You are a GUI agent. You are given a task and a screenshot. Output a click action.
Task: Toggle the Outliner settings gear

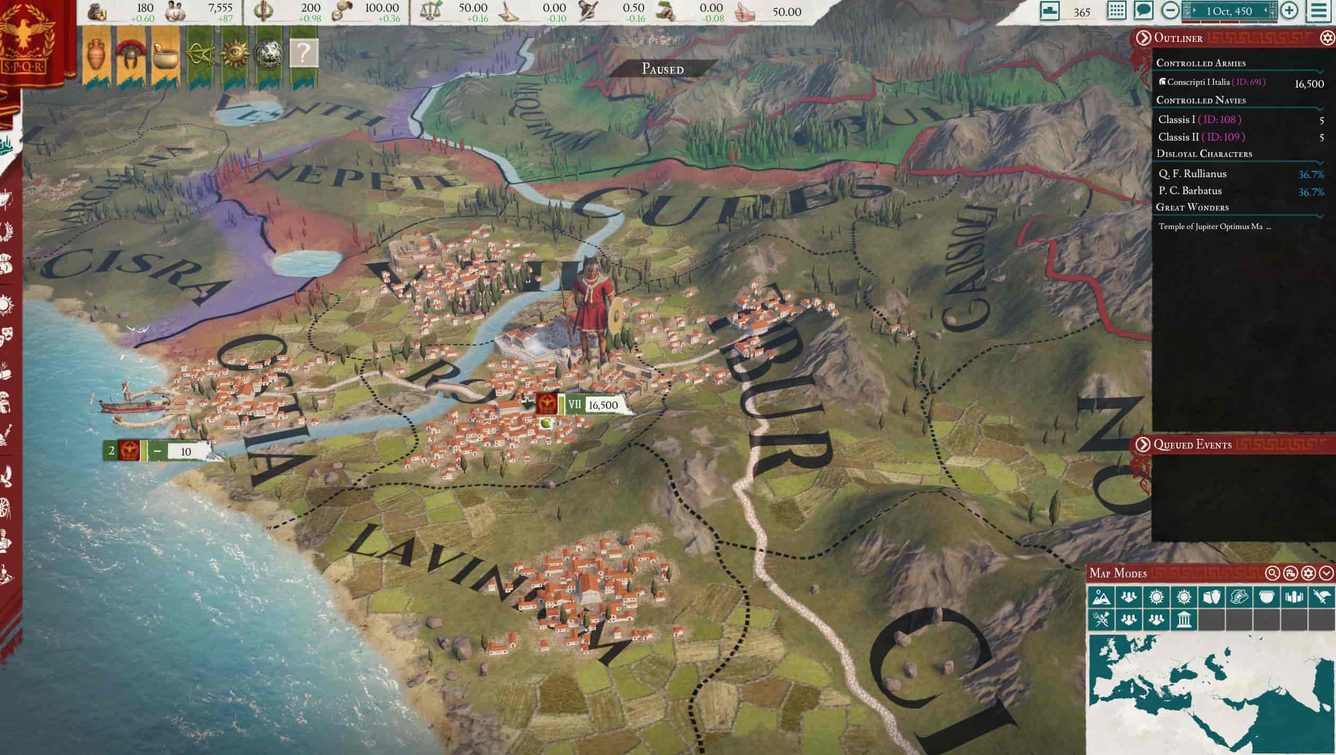[x=1327, y=37]
